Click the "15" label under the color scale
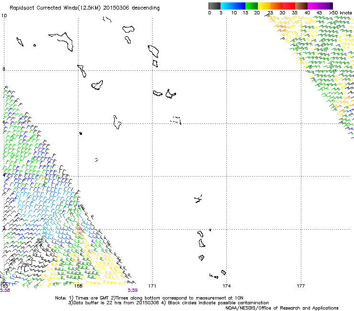The width and height of the screenshot is (354, 311). [x=245, y=13]
